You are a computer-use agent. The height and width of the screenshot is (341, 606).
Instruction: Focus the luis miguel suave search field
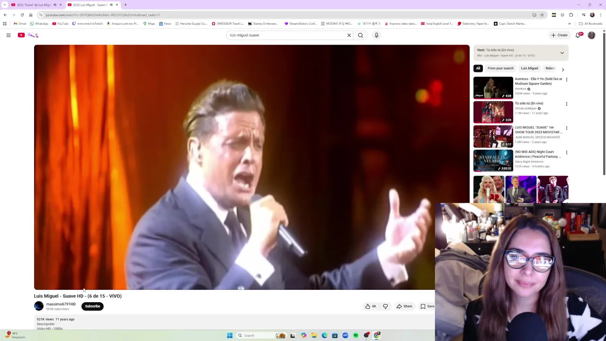(286, 35)
